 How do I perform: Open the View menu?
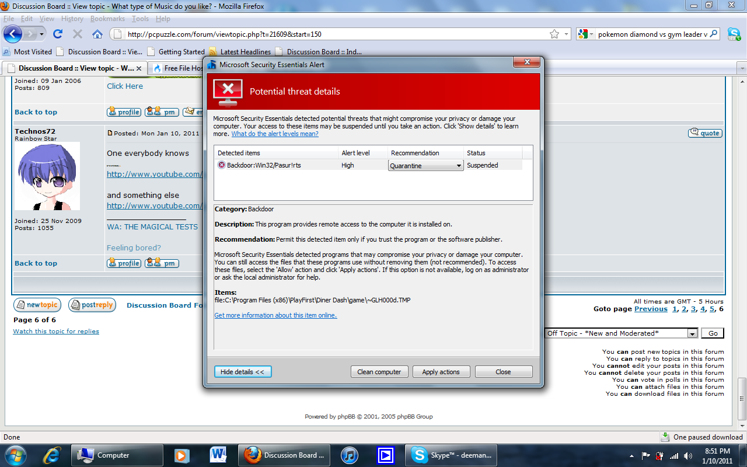pos(47,19)
